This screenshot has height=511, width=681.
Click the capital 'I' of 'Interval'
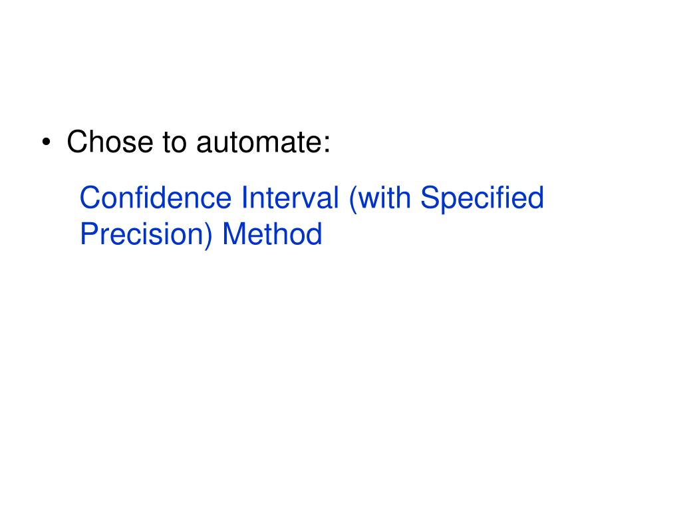pyautogui.click(x=244, y=197)
